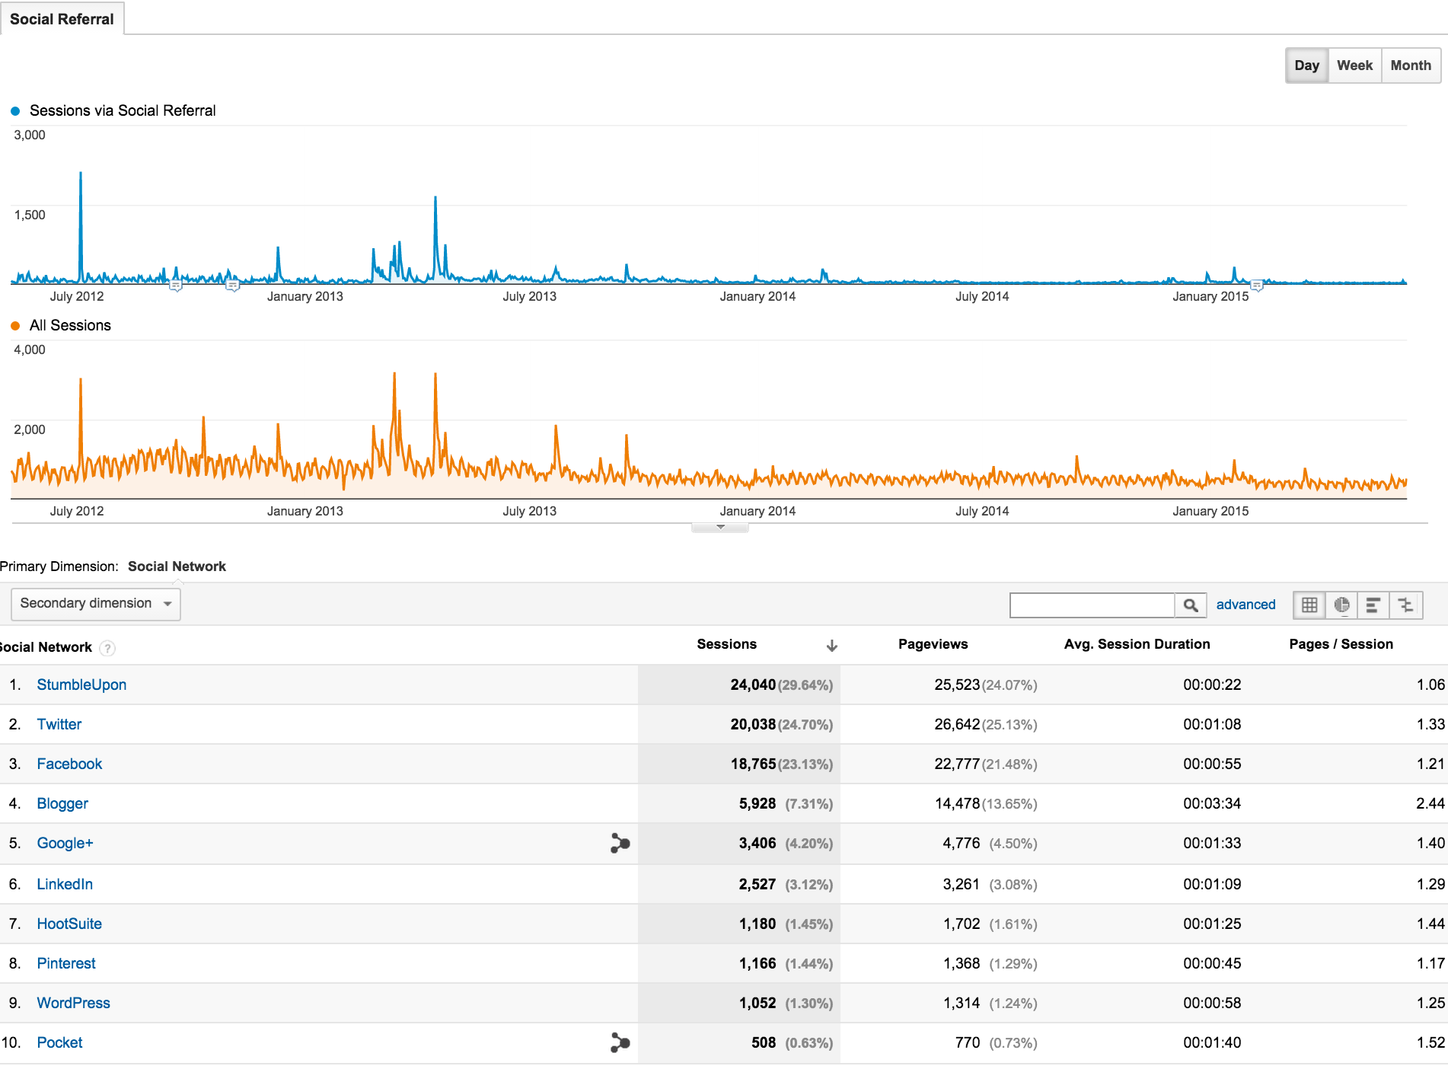Click LinkedIn pageviews value 3,261

click(x=962, y=884)
